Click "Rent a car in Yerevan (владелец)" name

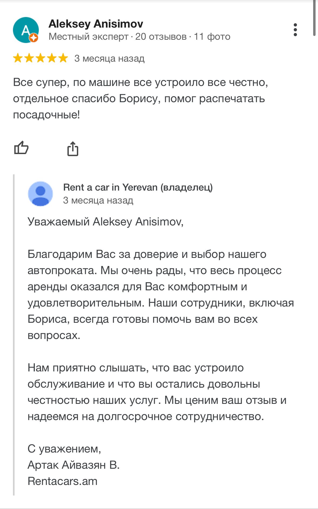pyautogui.click(x=138, y=187)
